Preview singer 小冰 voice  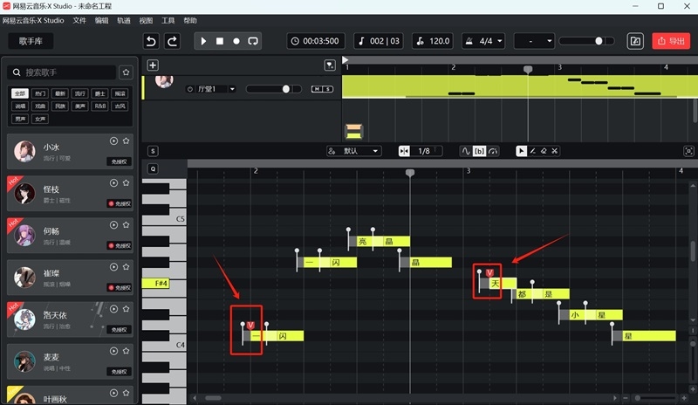point(114,141)
